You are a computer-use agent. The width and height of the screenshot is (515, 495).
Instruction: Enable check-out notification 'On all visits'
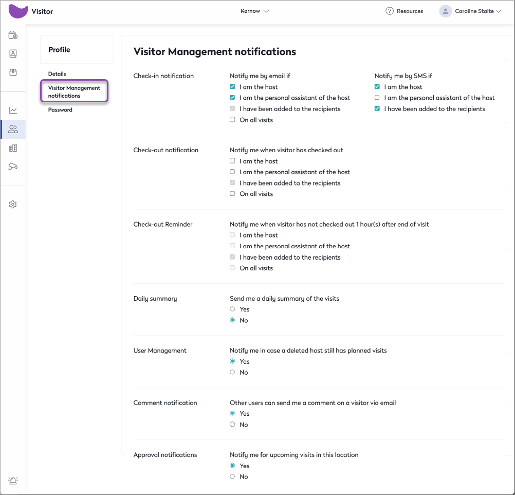click(x=232, y=193)
